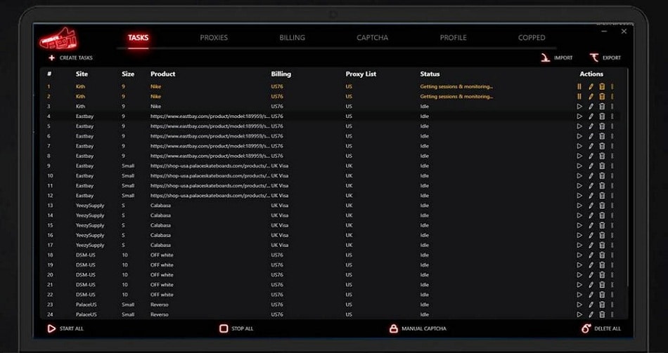Open the Billing tab

tap(293, 38)
